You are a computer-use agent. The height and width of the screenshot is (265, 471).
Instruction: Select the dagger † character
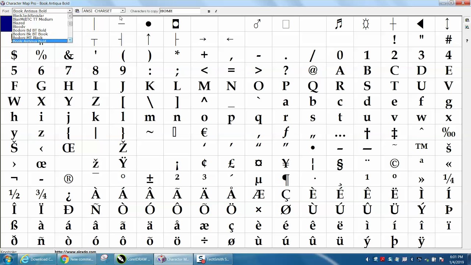point(367,133)
